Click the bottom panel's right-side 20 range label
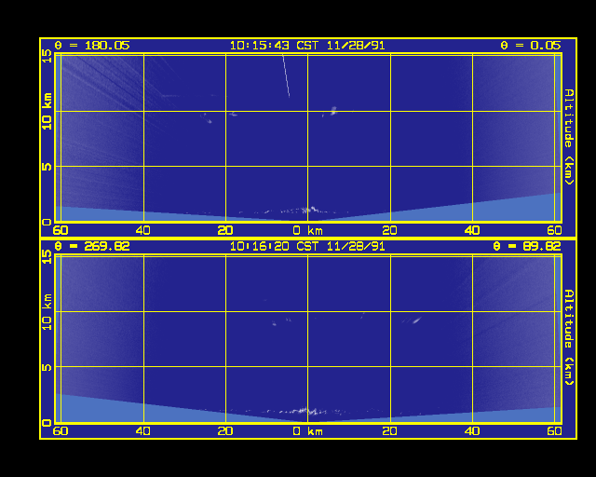This screenshot has width=596, height=477. pos(390,431)
